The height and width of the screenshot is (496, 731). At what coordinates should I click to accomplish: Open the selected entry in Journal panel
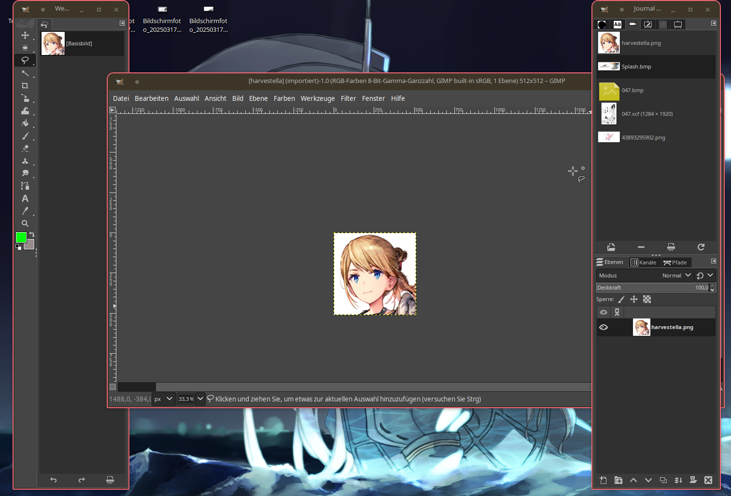[611, 247]
